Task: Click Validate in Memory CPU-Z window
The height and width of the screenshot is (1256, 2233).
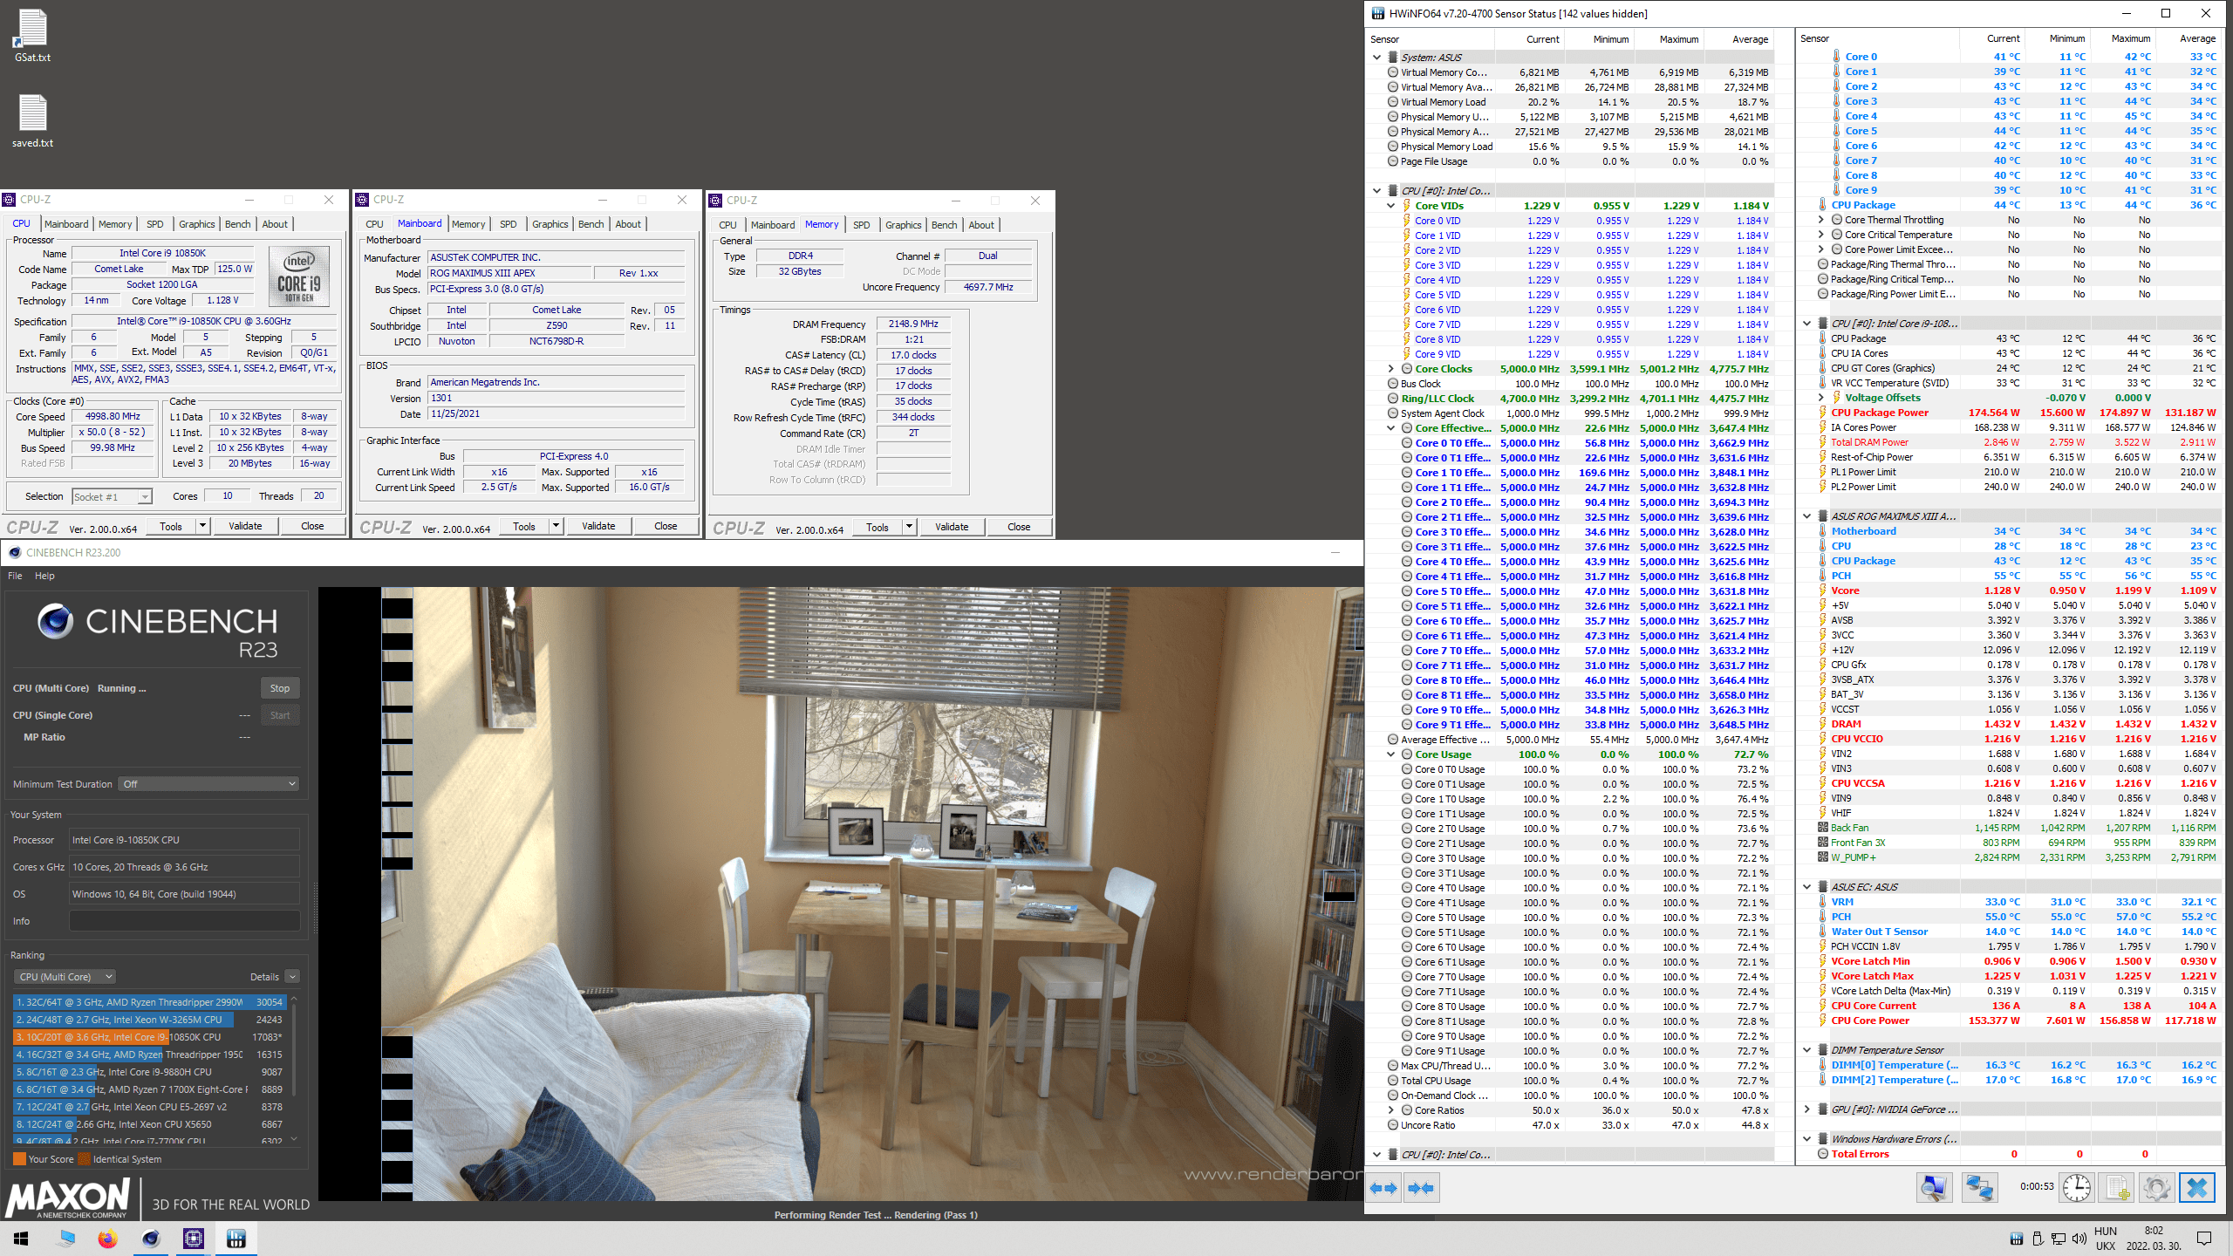Action: (952, 527)
